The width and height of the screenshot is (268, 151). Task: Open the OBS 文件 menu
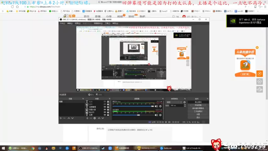click(62, 23)
